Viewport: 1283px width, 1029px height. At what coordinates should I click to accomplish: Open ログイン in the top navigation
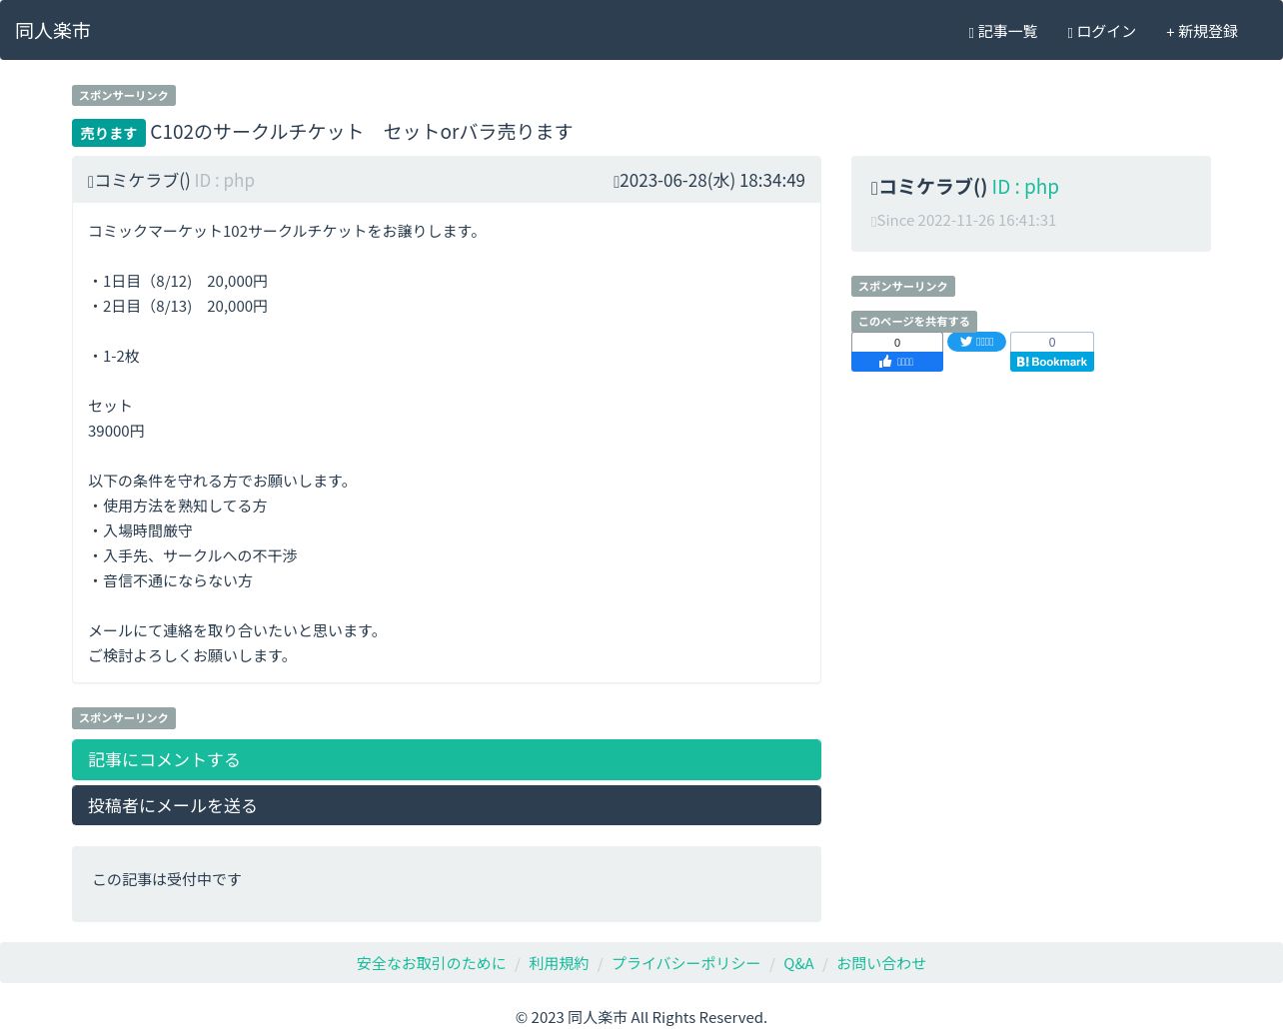(x=1101, y=32)
